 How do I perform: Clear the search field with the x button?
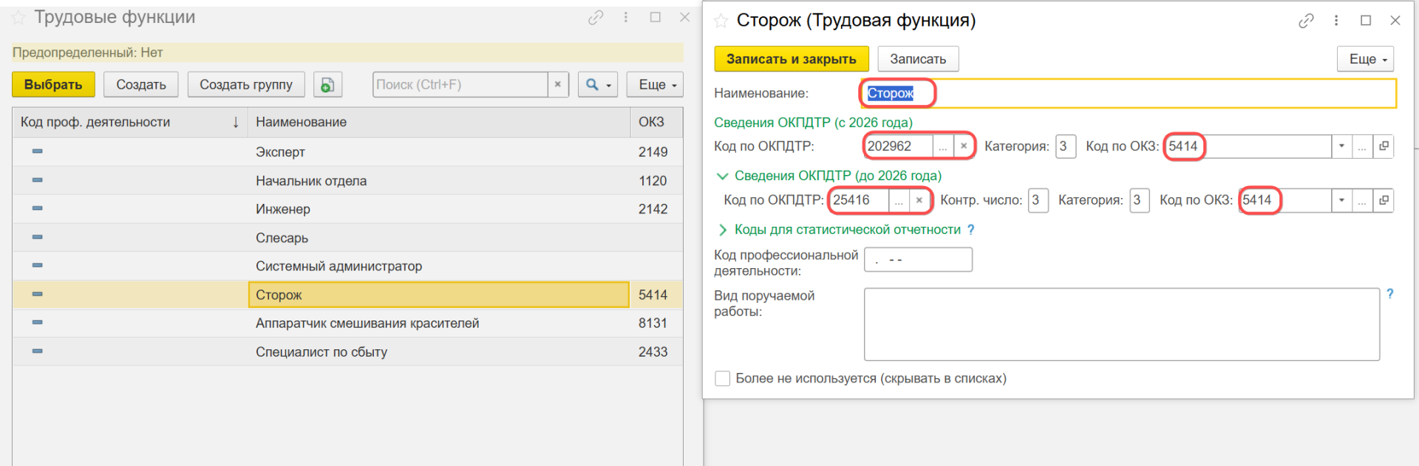558,85
